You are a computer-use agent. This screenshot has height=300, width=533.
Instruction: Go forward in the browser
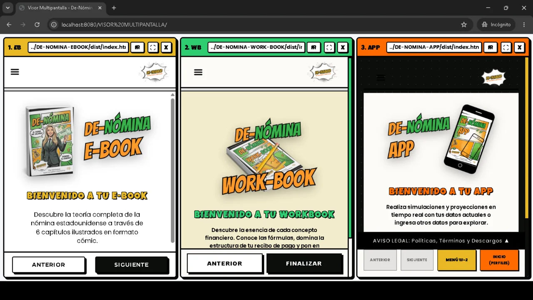[x=23, y=25]
